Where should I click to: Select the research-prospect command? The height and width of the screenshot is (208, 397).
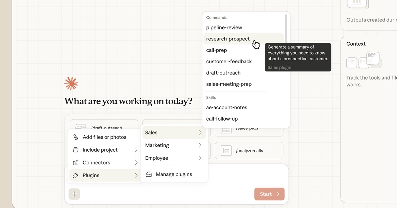tap(228, 39)
